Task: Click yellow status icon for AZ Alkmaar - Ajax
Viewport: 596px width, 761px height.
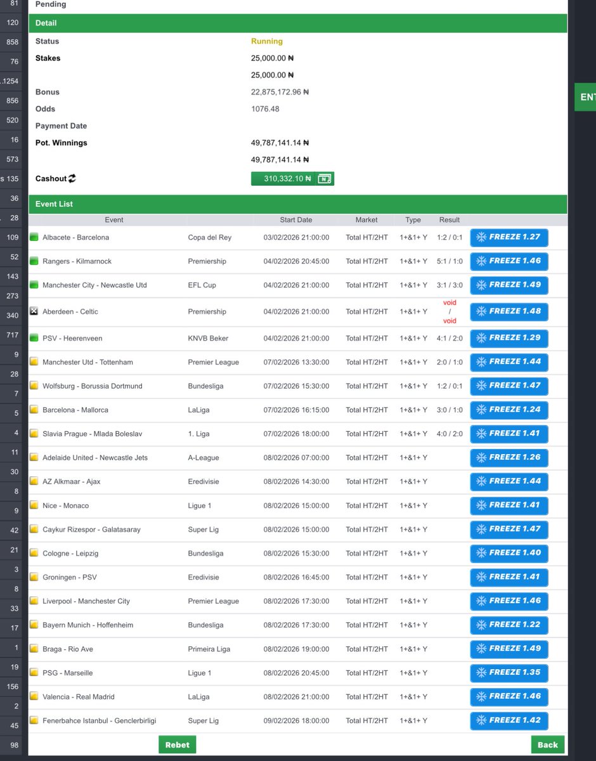Action: click(34, 481)
